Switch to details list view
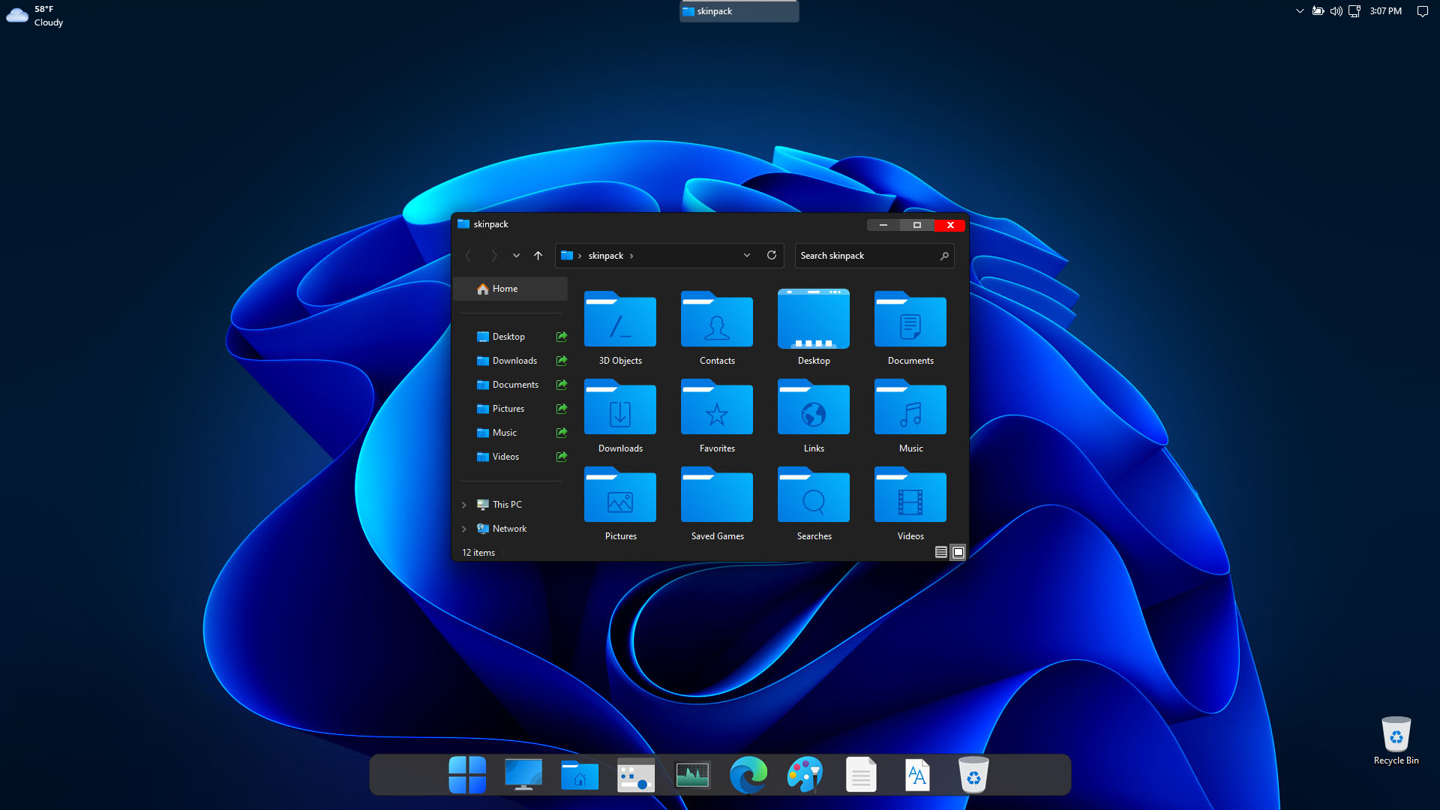The width and height of the screenshot is (1440, 810). coord(940,553)
